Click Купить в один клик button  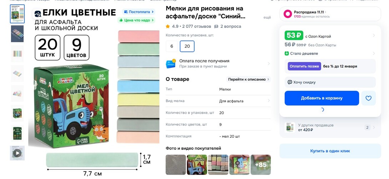(330, 151)
